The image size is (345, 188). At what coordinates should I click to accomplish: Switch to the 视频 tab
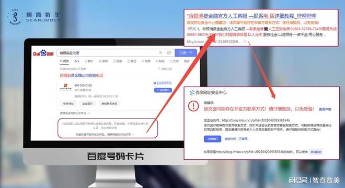tap(118, 61)
